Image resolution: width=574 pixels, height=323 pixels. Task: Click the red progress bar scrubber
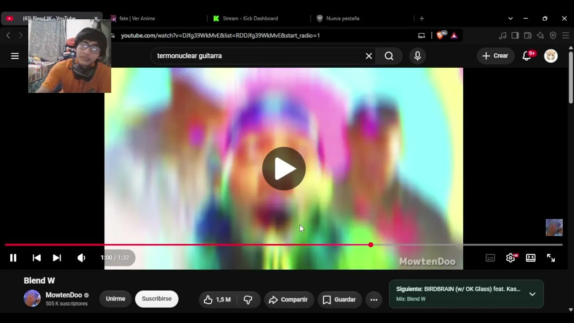click(371, 245)
